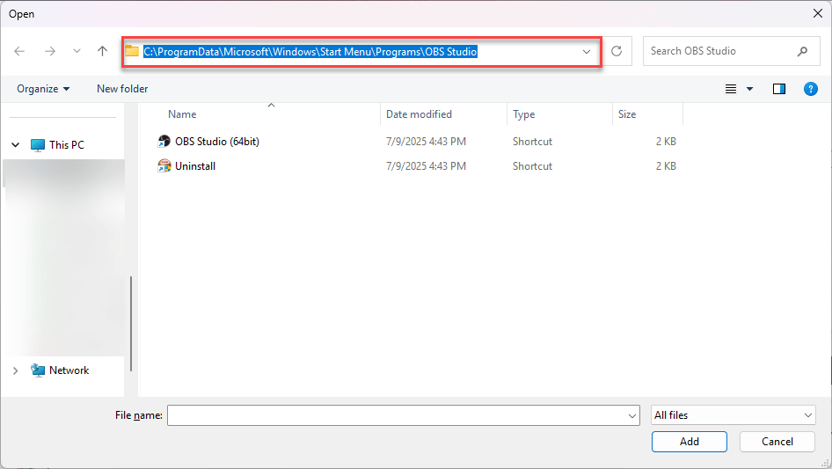Select Network in the navigation pane

[x=69, y=370]
